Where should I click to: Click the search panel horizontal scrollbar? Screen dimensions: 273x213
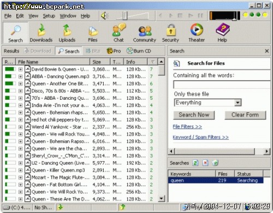(x=215, y=151)
